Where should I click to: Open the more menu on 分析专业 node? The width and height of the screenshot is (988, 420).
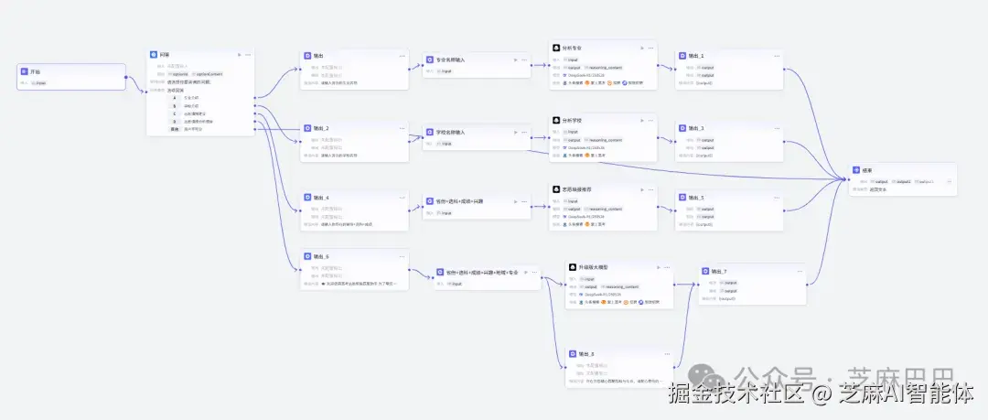[x=651, y=48]
